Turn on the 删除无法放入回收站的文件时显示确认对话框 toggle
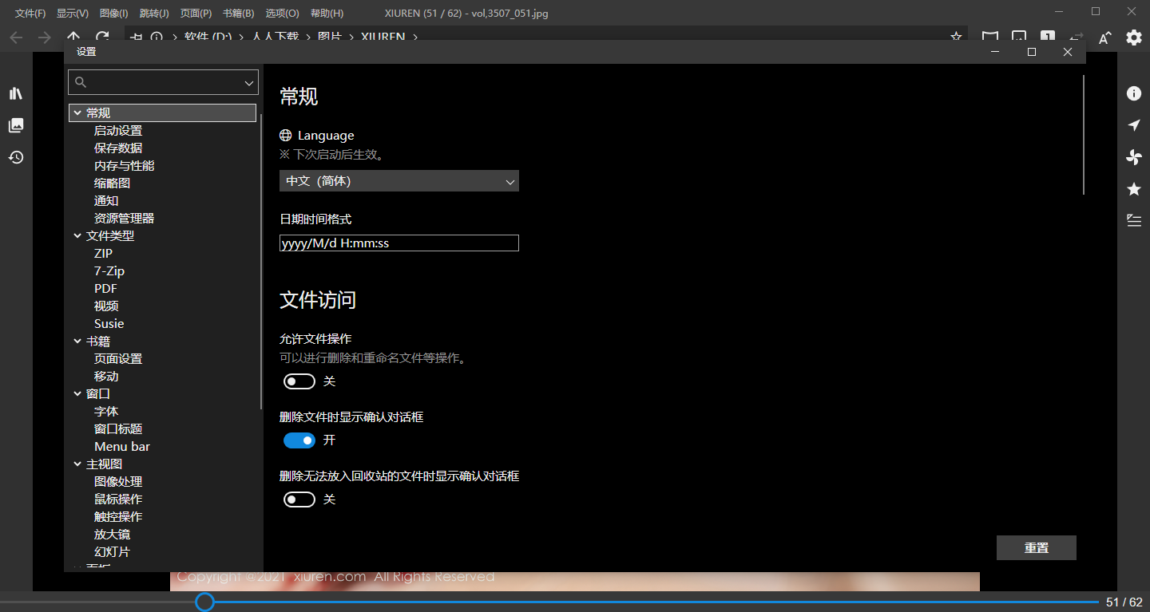This screenshot has height=612, width=1150. [x=299, y=499]
